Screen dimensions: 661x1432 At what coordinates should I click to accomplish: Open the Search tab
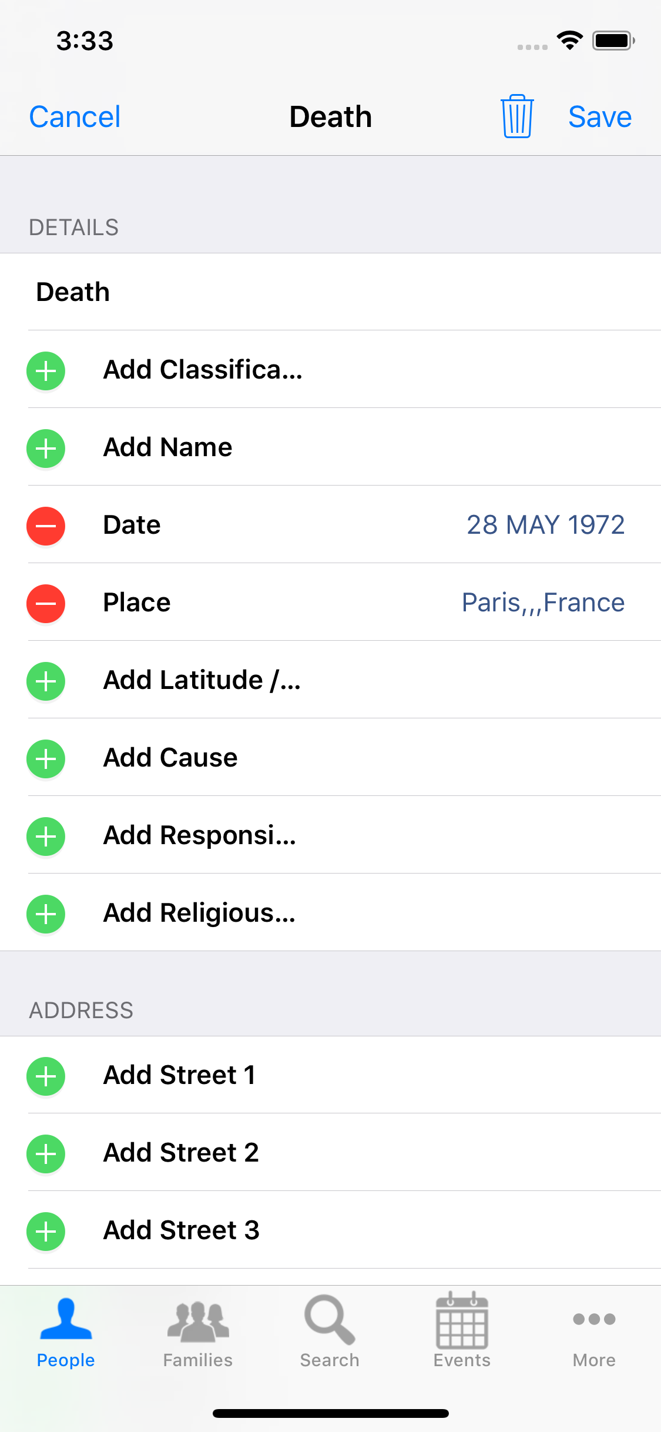coord(330,1333)
